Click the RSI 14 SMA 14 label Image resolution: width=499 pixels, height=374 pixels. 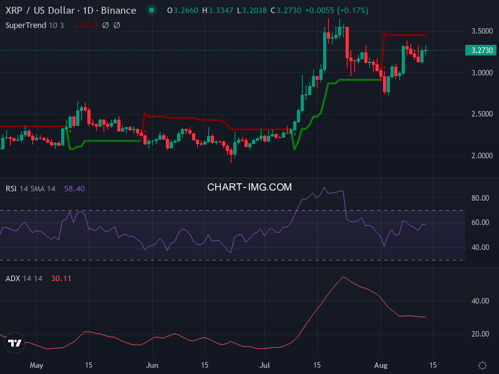(x=31, y=189)
